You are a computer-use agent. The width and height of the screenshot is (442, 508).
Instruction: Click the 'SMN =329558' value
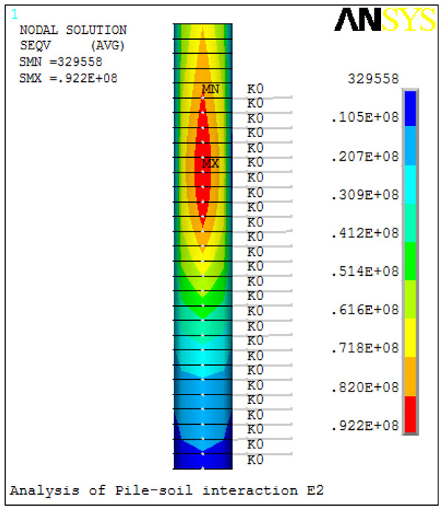click(x=60, y=62)
